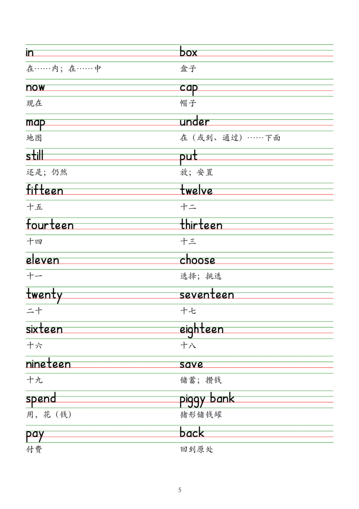This screenshot has width=359, height=509.
Task: Click the word "mop"
Action: point(35,122)
